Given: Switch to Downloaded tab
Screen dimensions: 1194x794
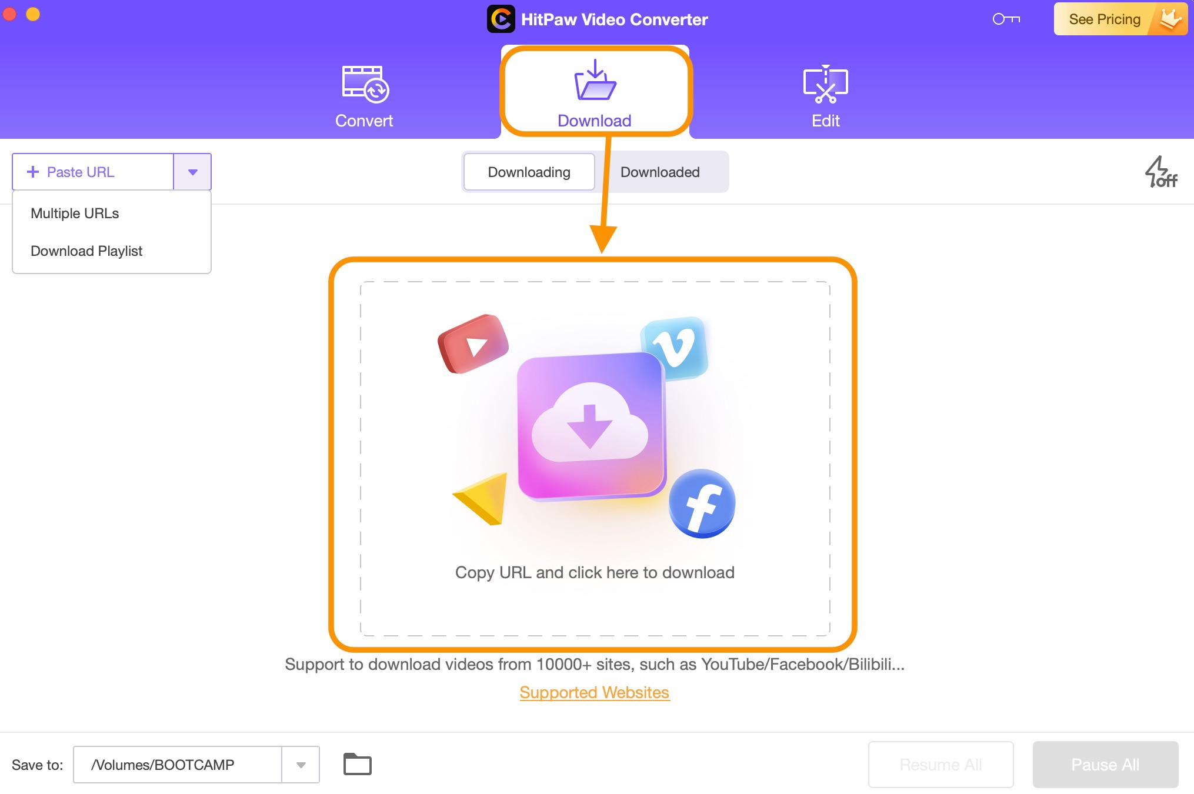Looking at the screenshot, I should (x=660, y=172).
